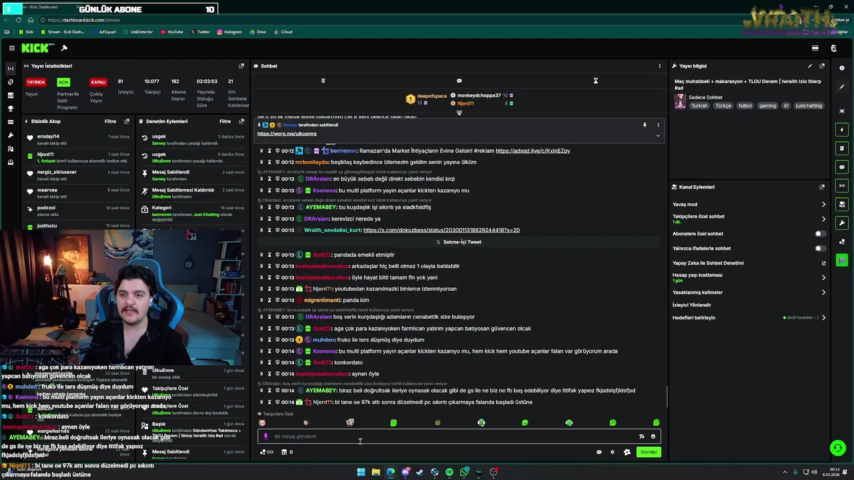Click the justchatting tag
854x480 pixels.
click(809, 106)
